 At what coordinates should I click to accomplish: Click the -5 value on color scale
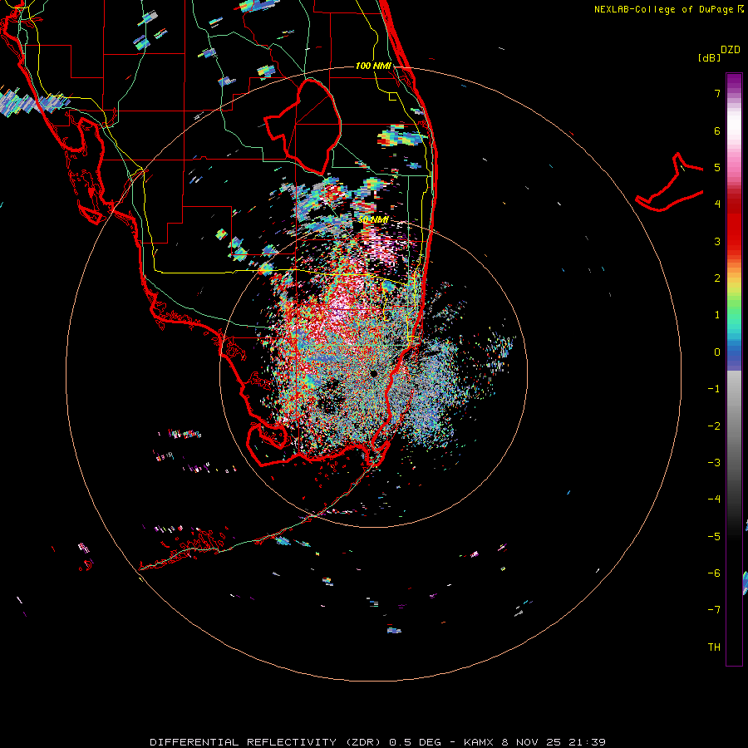point(714,537)
